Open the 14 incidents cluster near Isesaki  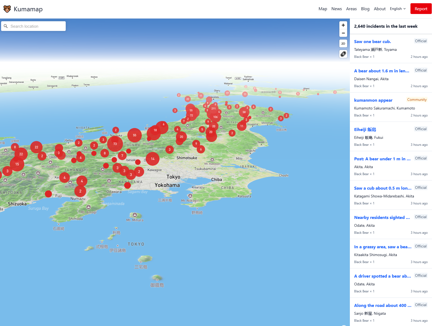click(x=153, y=159)
